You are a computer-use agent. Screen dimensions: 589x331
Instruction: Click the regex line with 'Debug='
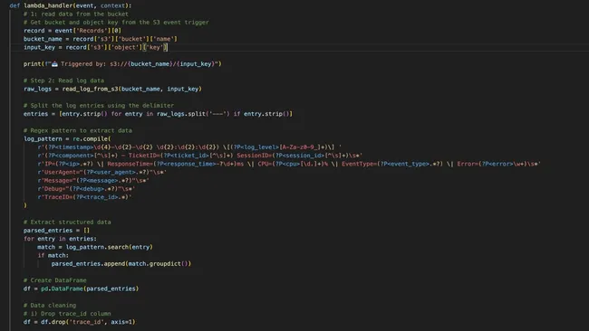(x=86, y=188)
